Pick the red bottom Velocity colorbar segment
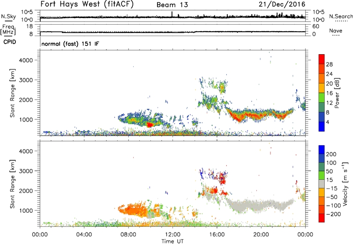 (x=322, y=218)
